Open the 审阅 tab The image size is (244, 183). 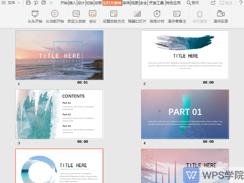pyautogui.click(x=126, y=3)
